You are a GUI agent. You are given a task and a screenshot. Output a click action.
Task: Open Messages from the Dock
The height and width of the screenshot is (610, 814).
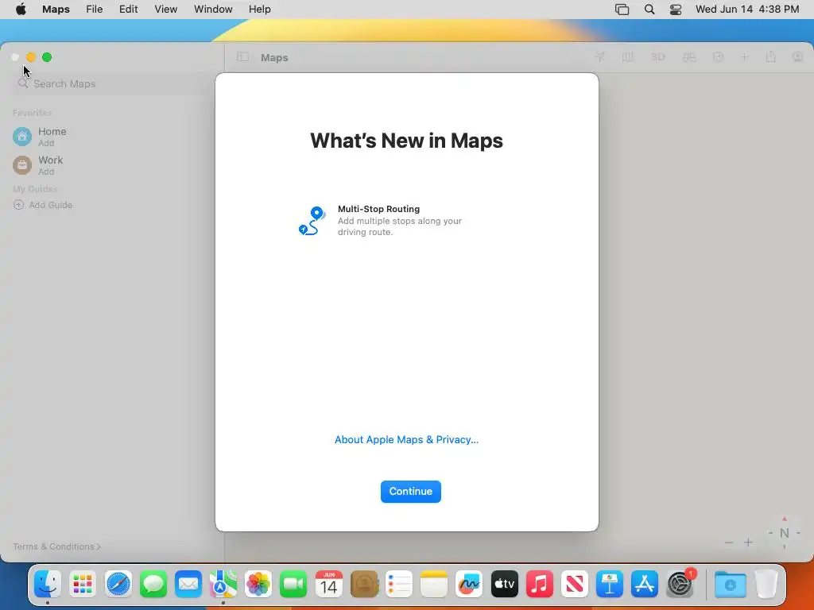[153, 585]
